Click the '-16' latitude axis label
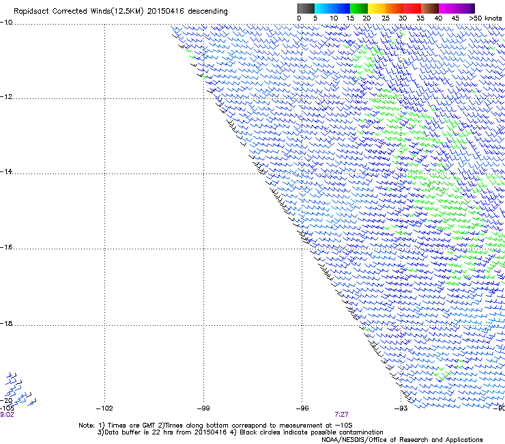Screen dimensions: 505x444 point(5,247)
